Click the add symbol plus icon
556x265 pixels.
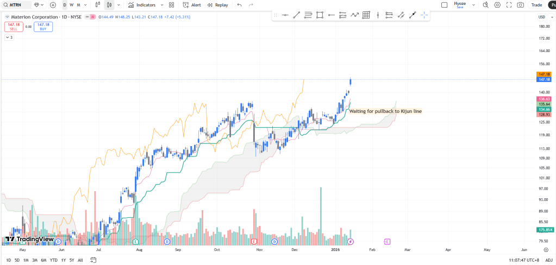pos(53,5)
